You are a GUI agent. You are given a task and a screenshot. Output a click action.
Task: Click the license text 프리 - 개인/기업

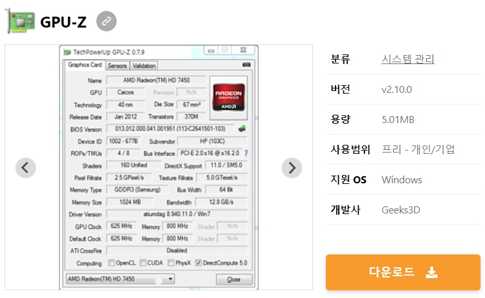(x=418, y=149)
